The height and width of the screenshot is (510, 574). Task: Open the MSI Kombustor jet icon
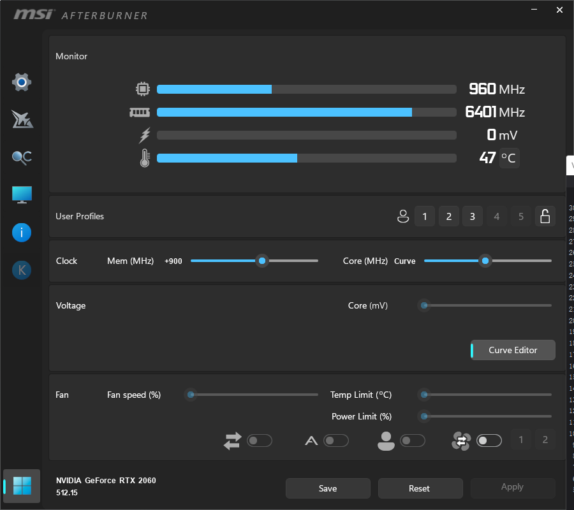point(22,119)
